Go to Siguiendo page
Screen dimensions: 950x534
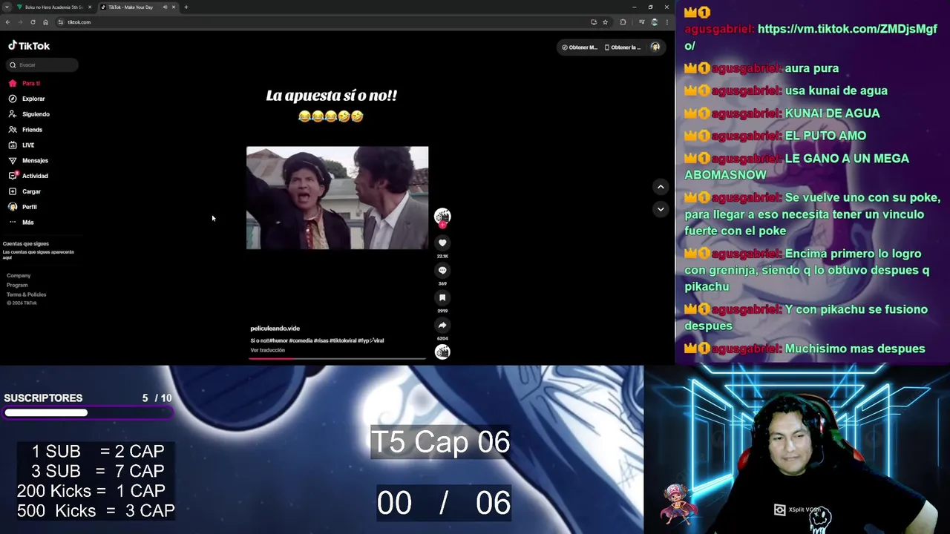(29, 114)
